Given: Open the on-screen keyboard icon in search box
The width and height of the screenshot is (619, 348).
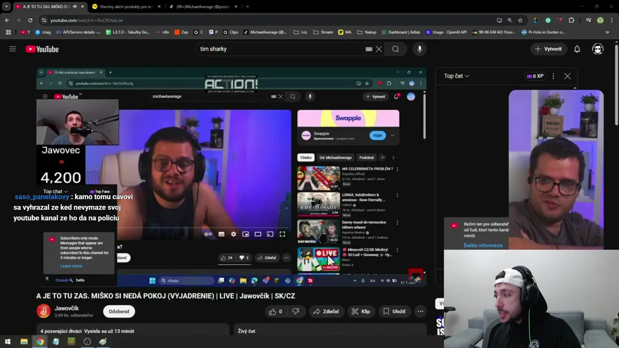Looking at the screenshot, I should tap(369, 49).
